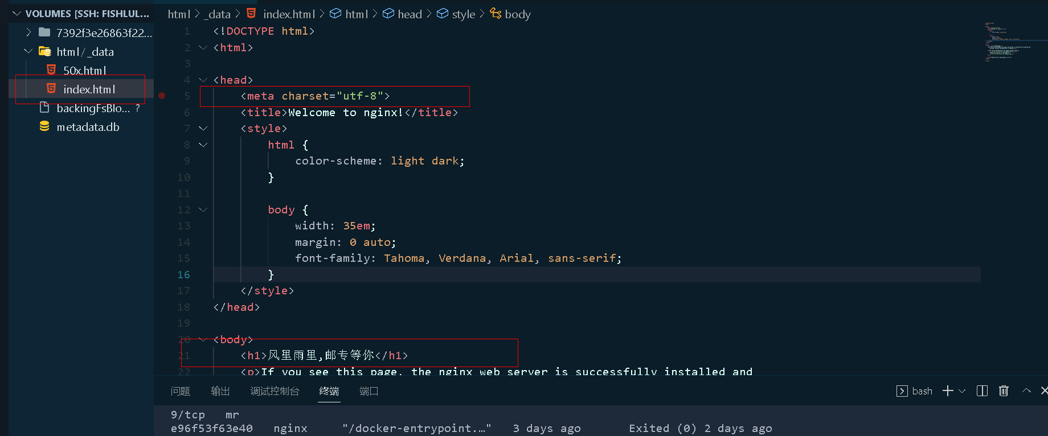Click the head breadcrumb segment
Screen dimensions: 1048x436
point(410,14)
